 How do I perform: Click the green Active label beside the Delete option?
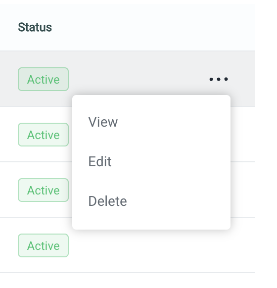pos(44,190)
